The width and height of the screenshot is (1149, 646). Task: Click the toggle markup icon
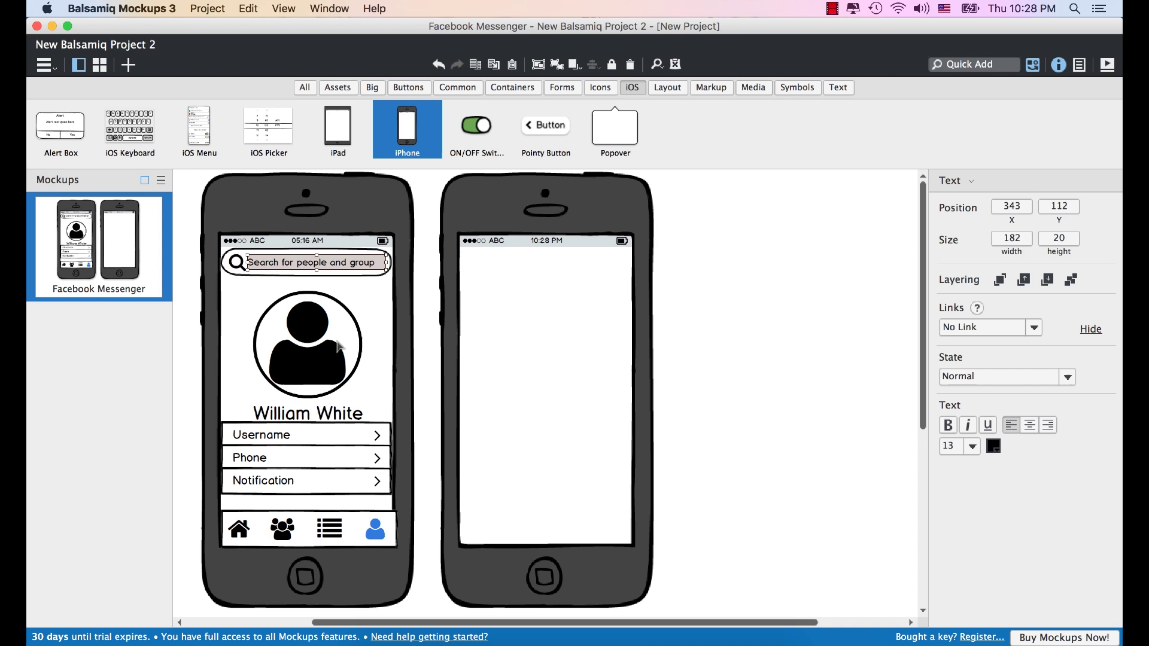676,65
